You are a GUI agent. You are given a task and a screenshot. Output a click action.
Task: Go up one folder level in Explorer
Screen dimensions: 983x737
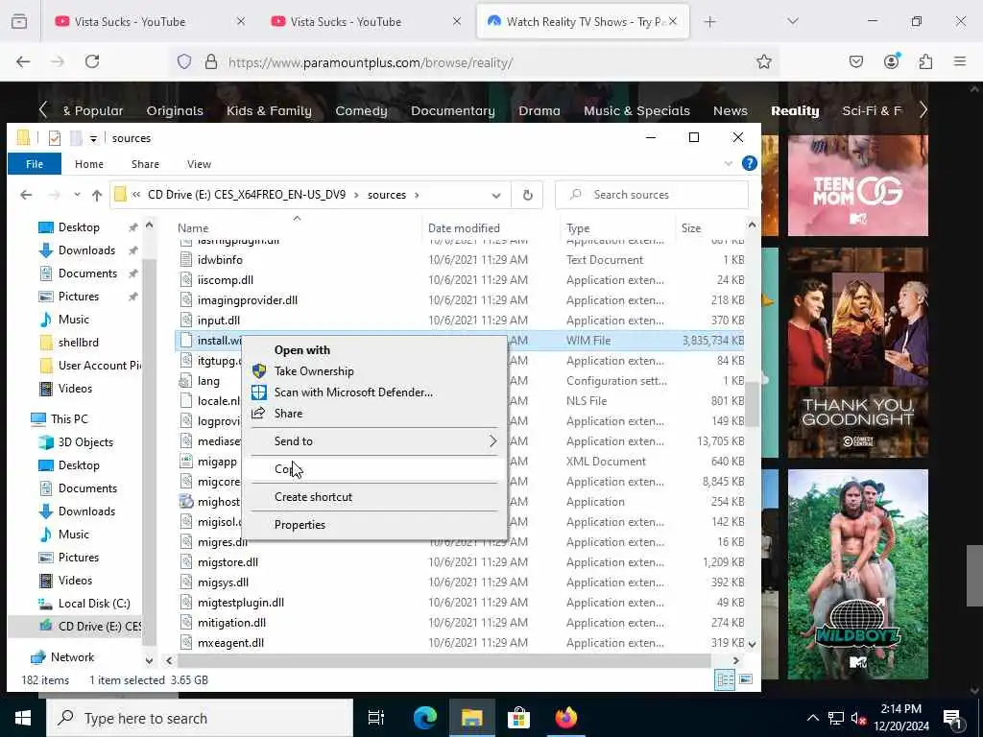(97, 195)
